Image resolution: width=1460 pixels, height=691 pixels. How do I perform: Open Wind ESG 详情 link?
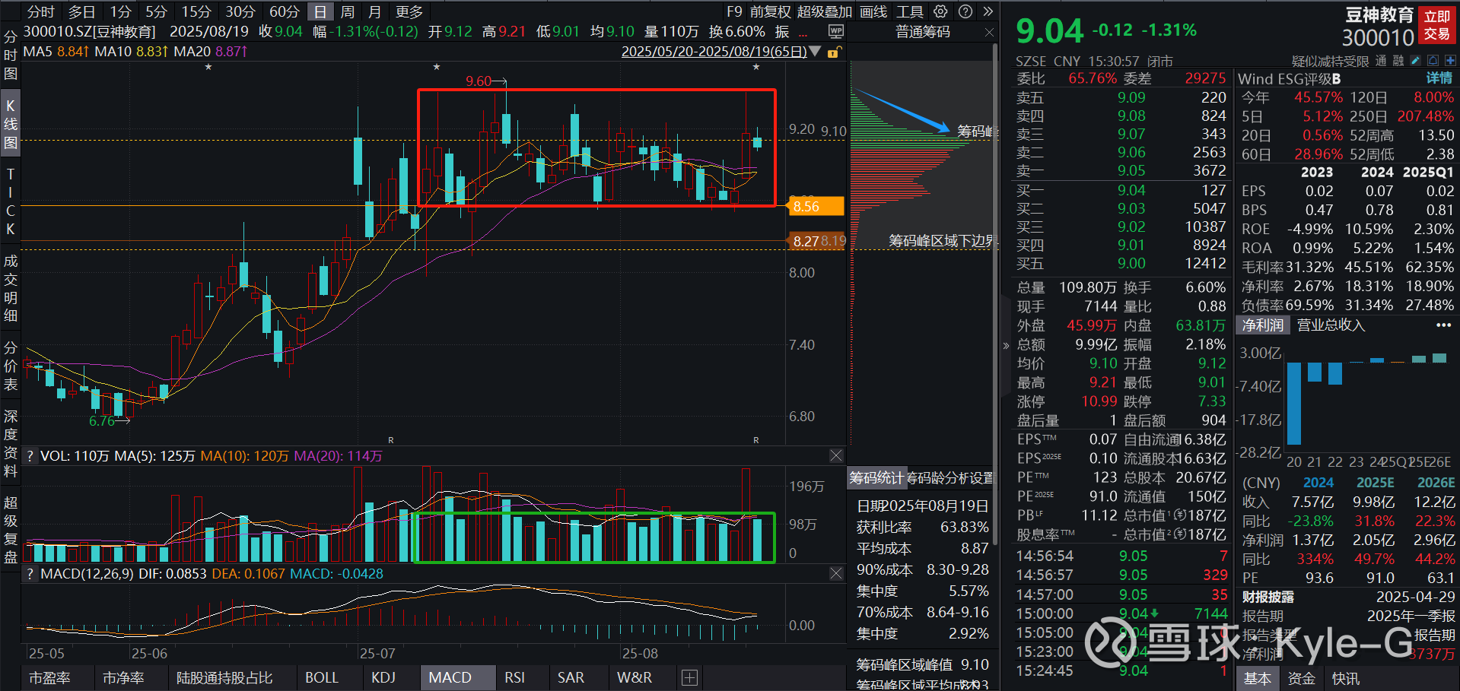point(1439,78)
